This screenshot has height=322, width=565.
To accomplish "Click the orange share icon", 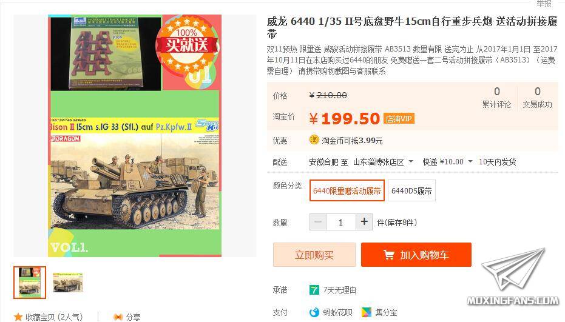I will (118, 317).
